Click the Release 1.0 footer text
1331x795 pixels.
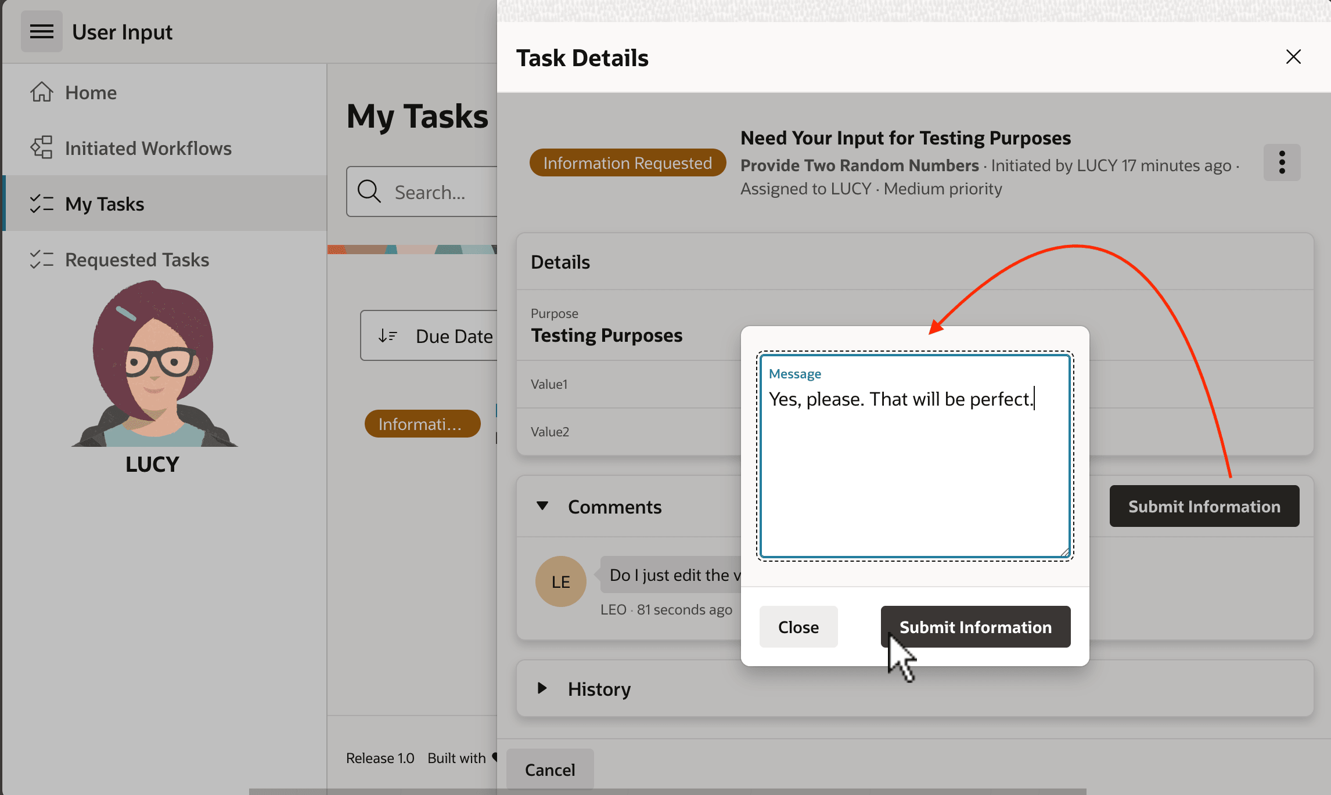coord(380,758)
